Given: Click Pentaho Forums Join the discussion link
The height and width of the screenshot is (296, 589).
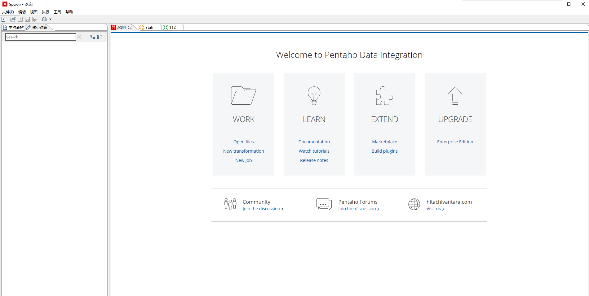Looking at the screenshot, I should pos(359,209).
